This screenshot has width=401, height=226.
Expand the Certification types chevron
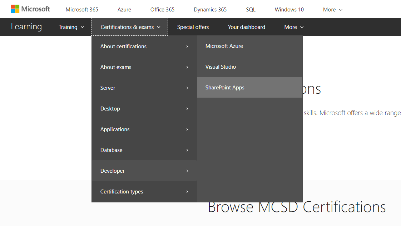pos(187,192)
